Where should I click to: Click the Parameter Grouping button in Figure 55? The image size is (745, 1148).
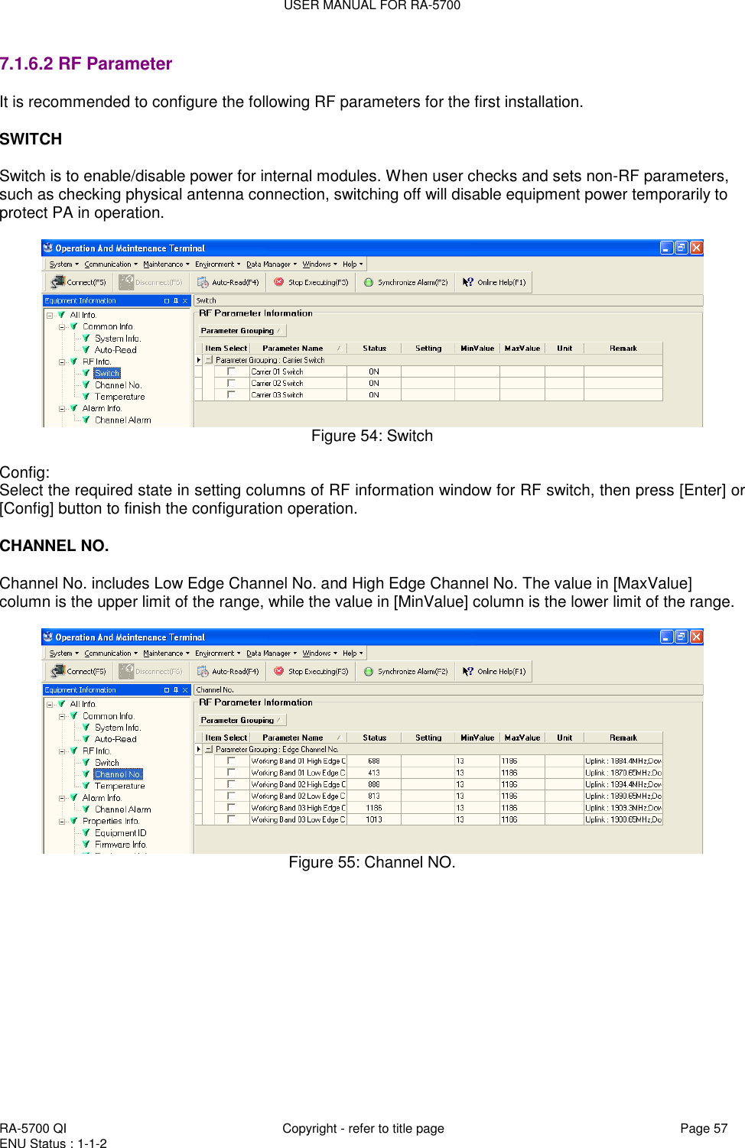[242, 720]
